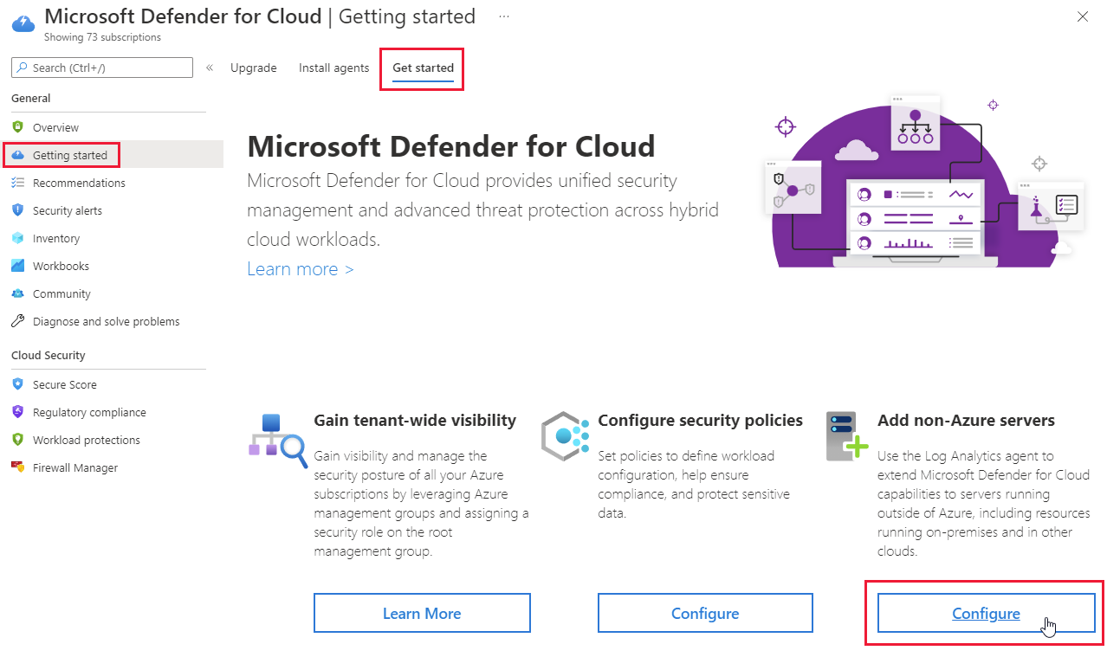The image size is (1107, 657).
Task: Open Secure Score via its shield icon
Action: click(17, 384)
